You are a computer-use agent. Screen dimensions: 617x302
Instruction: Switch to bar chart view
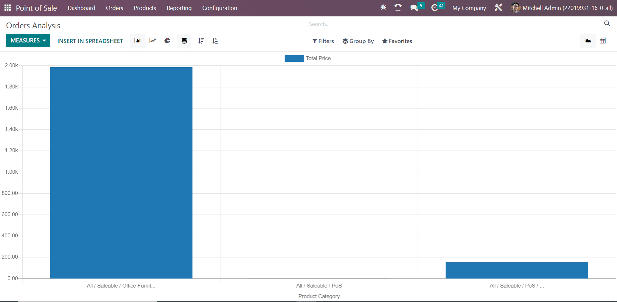138,41
